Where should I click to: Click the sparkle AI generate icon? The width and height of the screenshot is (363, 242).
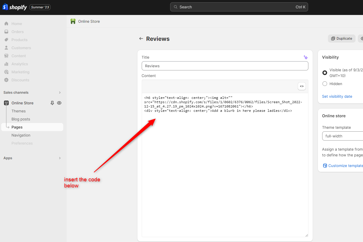[306, 57]
